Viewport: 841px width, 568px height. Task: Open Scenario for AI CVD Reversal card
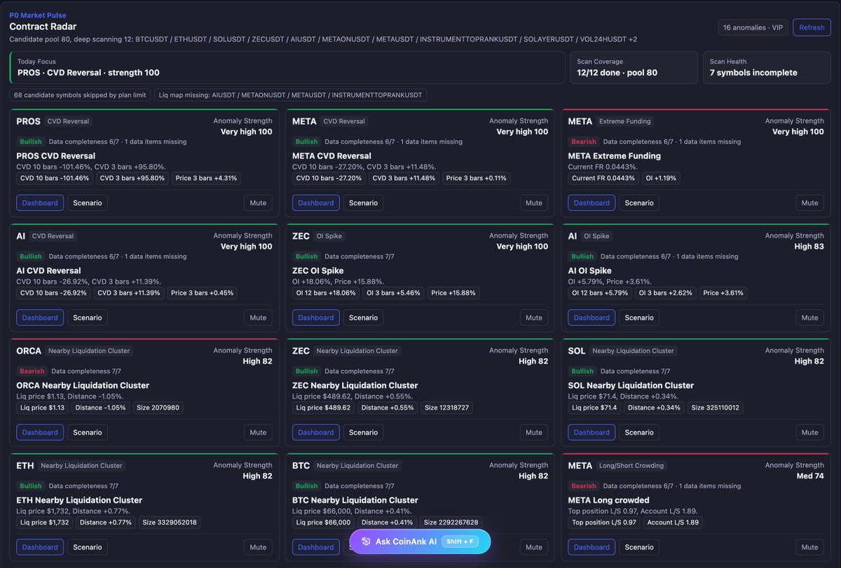pos(88,317)
